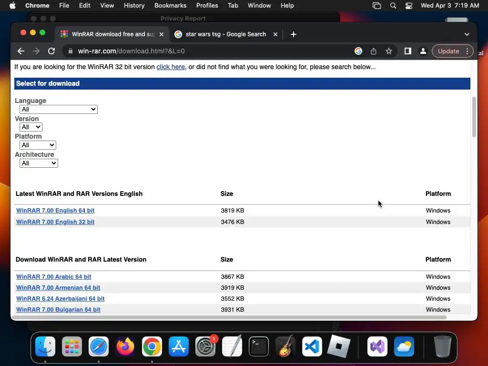Viewport: 488px width, 366px height.
Task: Open the View menu
Action: pyautogui.click(x=107, y=6)
